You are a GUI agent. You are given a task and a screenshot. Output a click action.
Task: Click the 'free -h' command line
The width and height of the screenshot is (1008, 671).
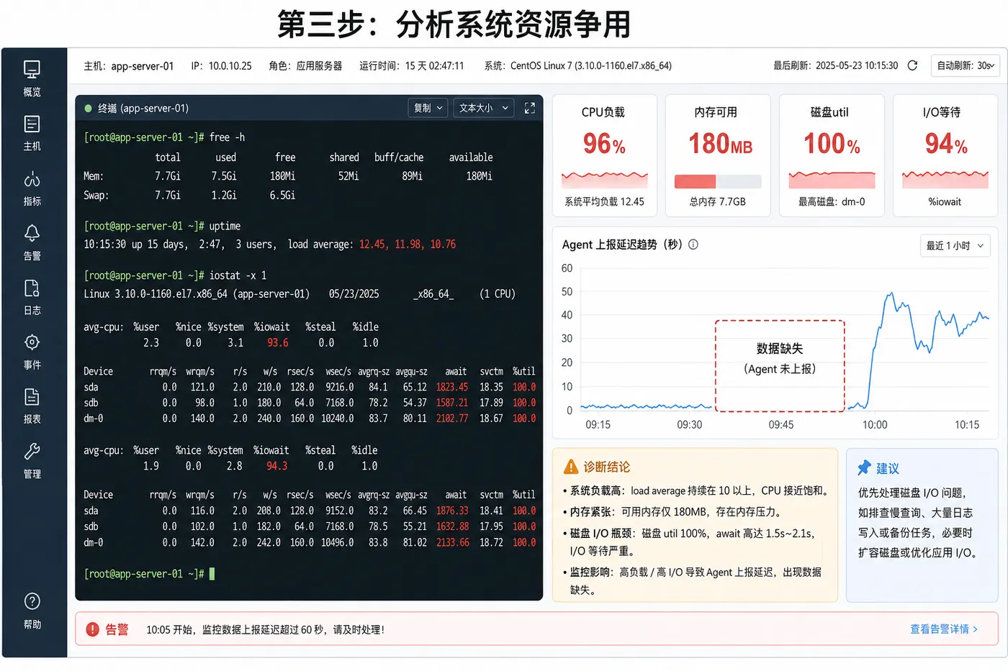(x=164, y=137)
